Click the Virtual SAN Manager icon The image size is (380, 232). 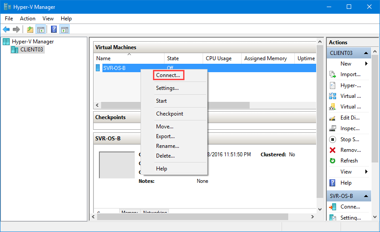[x=333, y=107]
